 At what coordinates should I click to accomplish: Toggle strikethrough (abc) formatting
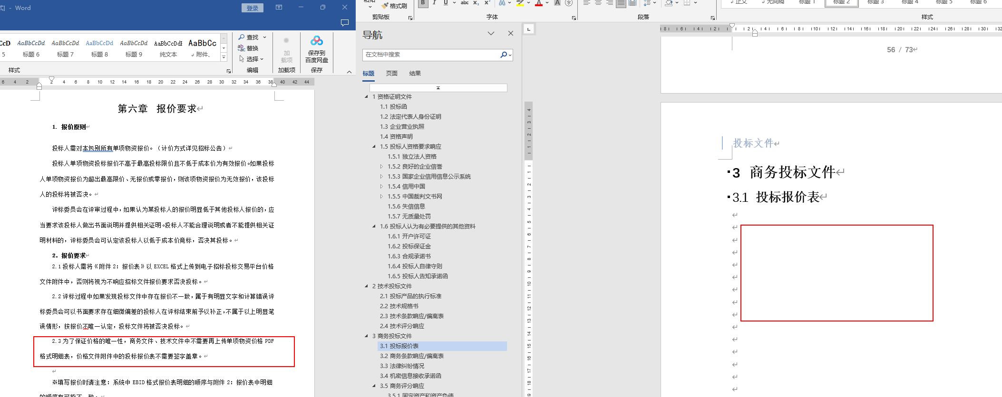(465, 3)
